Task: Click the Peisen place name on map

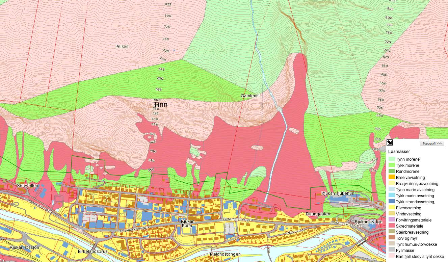Action: (122, 46)
